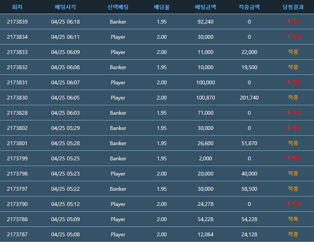314x242 pixels.
Task: Click the 적특 result label
Action: coord(293,219)
